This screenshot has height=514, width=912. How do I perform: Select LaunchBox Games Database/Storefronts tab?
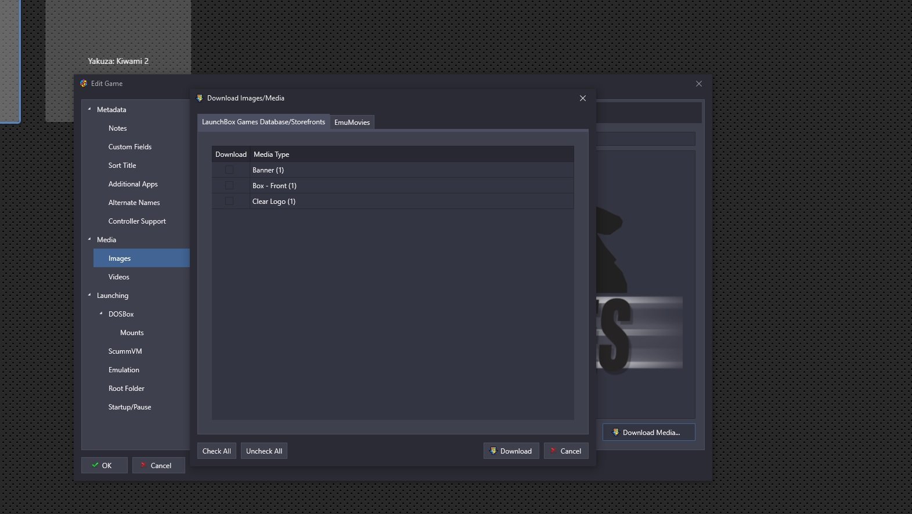[x=264, y=121]
